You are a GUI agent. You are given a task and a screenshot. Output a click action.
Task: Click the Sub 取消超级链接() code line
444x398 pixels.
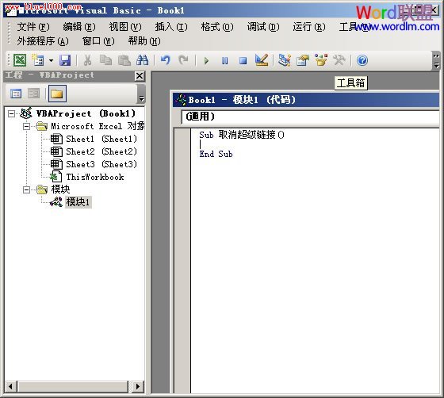point(242,135)
